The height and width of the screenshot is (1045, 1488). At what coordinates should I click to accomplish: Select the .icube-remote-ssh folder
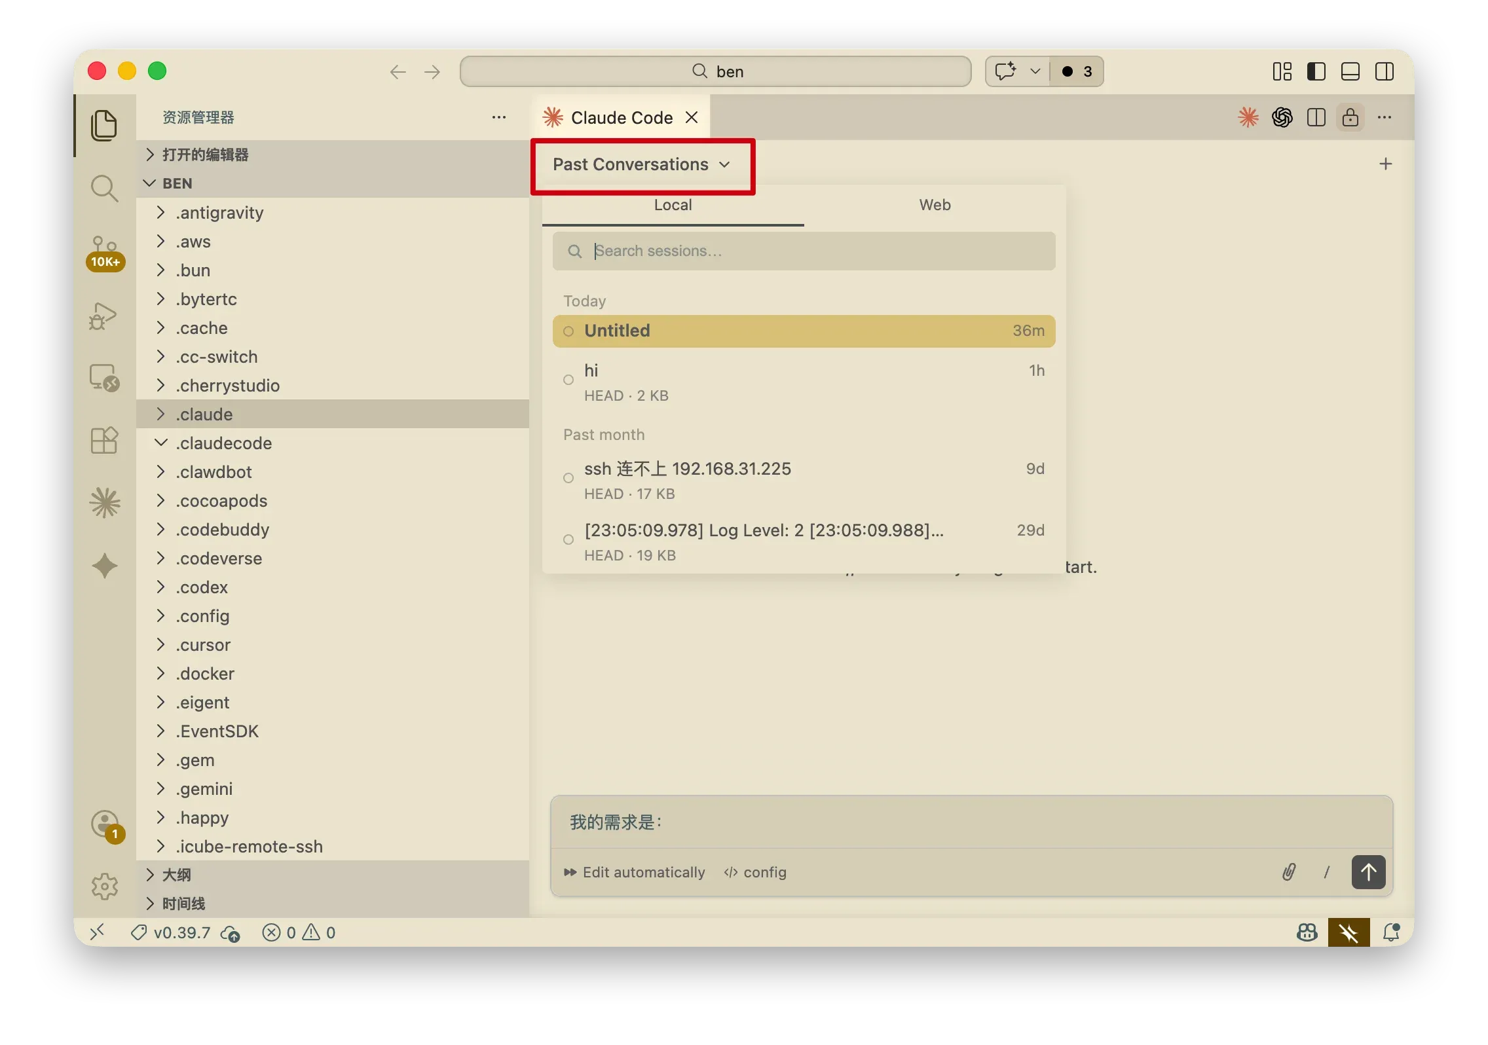[x=333, y=846]
